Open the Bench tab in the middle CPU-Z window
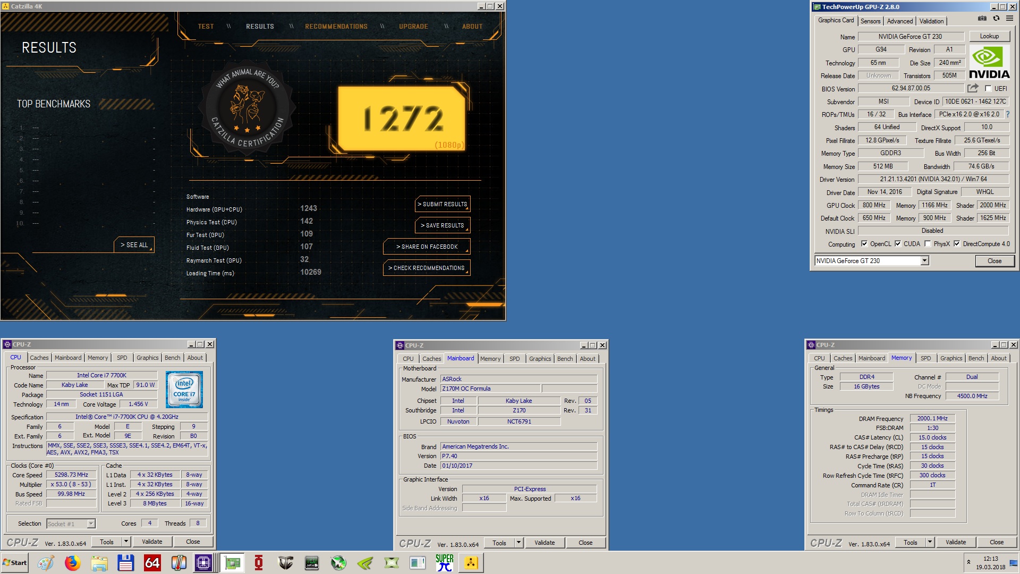The height and width of the screenshot is (574, 1020). pyautogui.click(x=565, y=359)
